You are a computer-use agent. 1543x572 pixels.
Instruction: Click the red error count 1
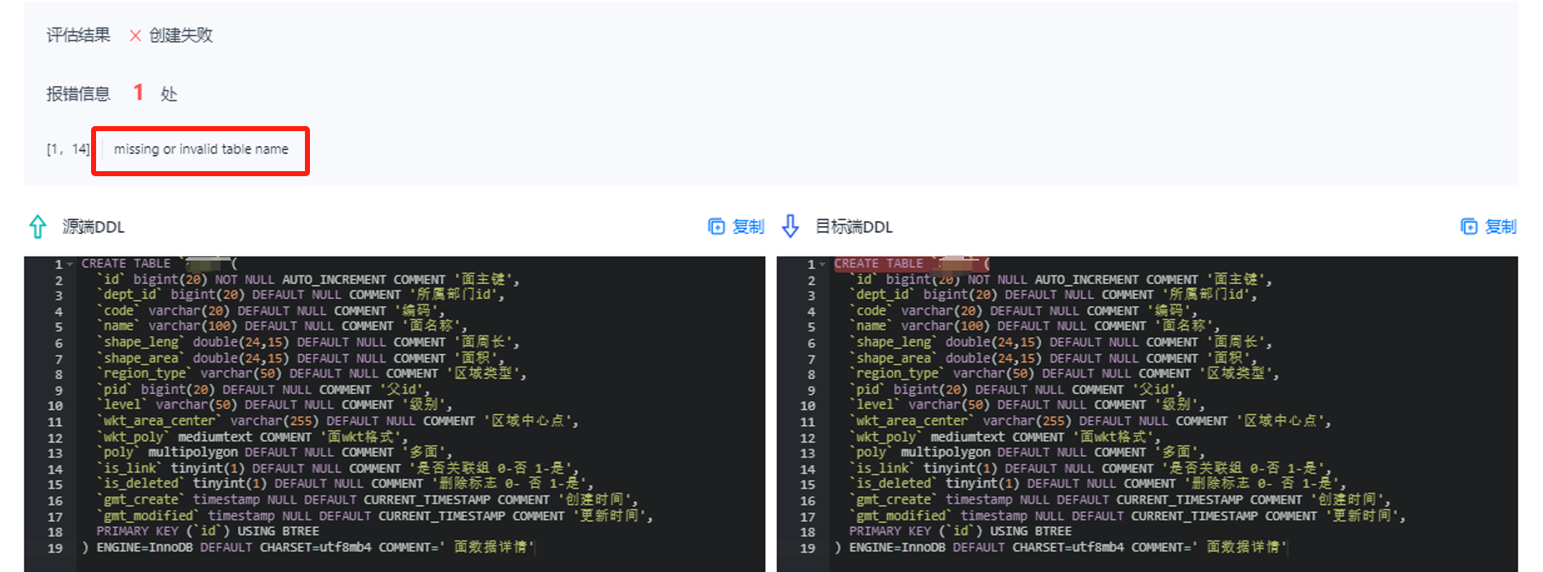(x=139, y=93)
